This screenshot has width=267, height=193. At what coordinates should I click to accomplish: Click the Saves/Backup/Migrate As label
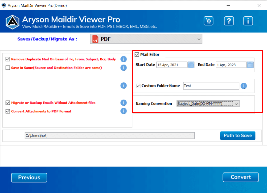47,39
